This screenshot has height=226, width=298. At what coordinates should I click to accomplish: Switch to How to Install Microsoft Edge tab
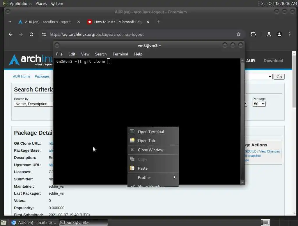point(118,22)
